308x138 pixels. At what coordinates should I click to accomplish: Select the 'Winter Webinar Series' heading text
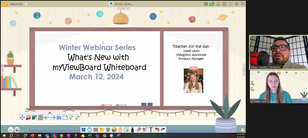pyautogui.click(x=97, y=48)
